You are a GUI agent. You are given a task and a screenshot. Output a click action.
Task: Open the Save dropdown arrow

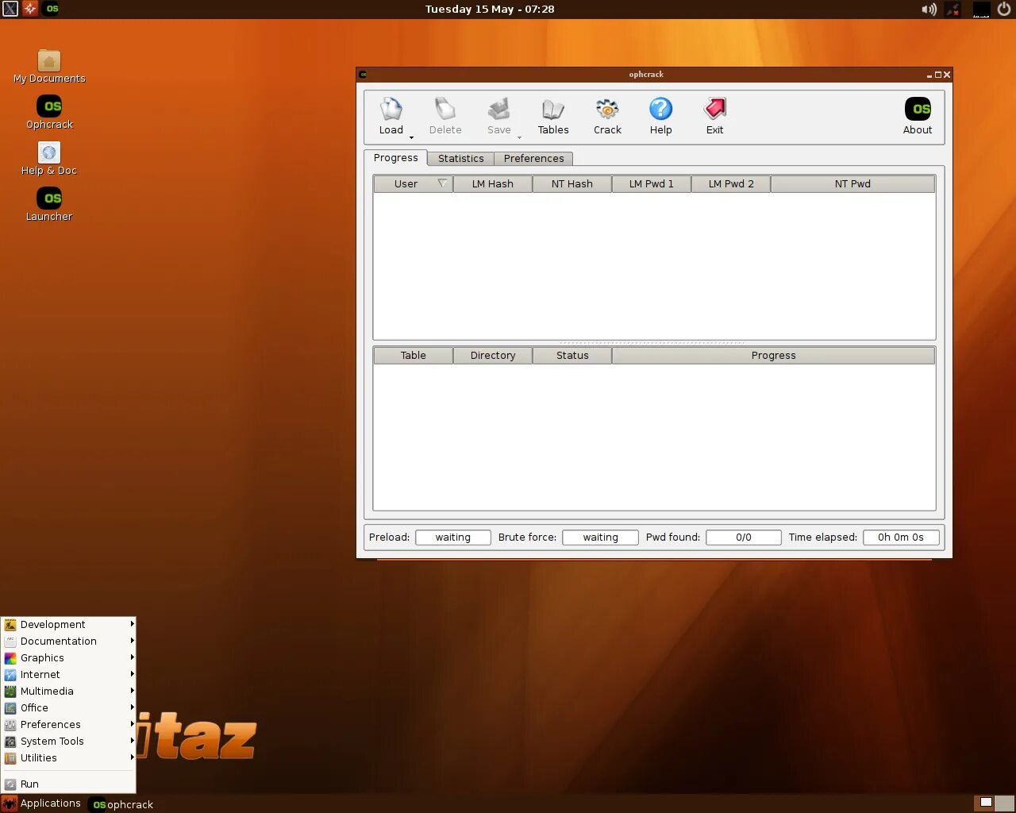point(519,137)
